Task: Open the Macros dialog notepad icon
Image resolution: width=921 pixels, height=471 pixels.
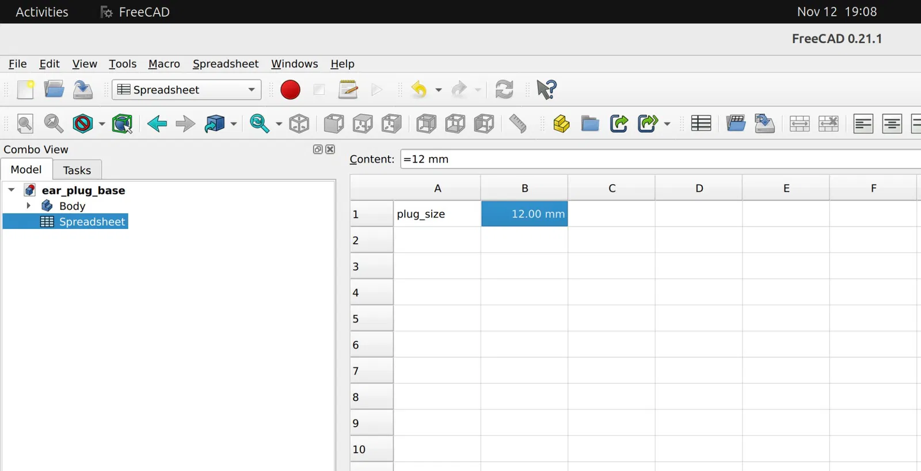Action: coord(348,90)
